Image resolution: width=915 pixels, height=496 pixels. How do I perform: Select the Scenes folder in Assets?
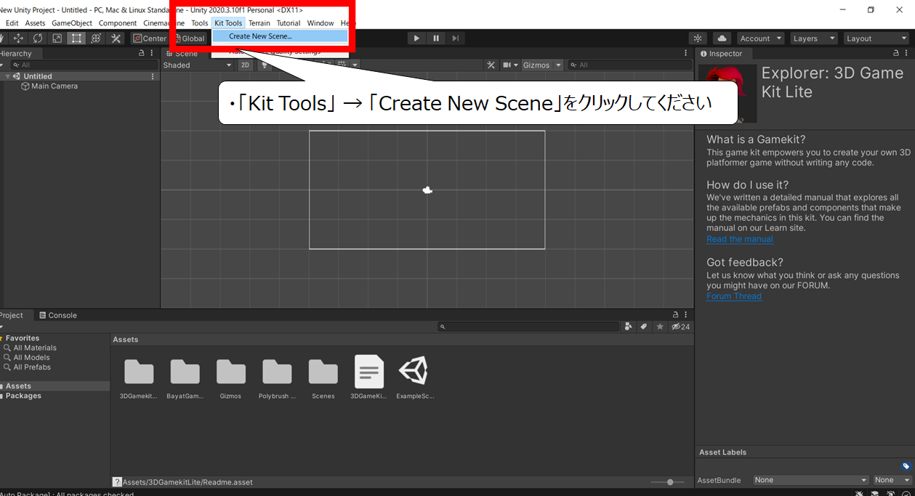pyautogui.click(x=323, y=378)
